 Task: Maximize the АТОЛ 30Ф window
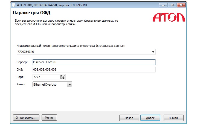click(x=172, y=5)
